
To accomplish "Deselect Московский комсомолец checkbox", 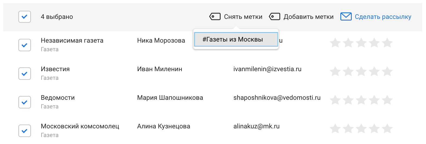I will point(24,131).
